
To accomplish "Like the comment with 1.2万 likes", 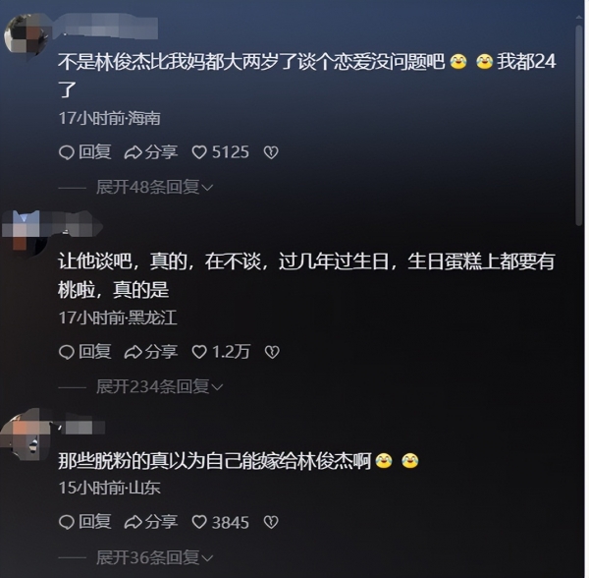I will point(199,352).
